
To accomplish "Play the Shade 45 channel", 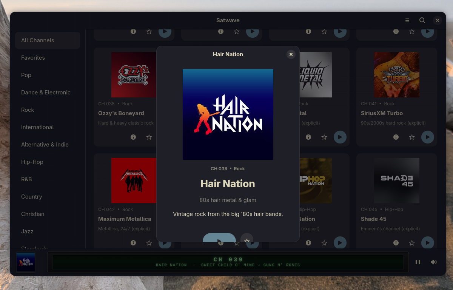I will pos(428,243).
